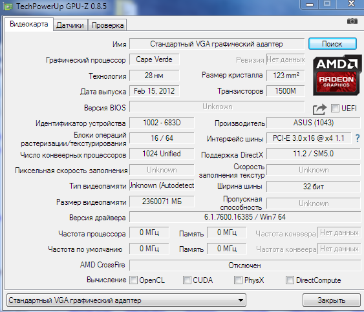Open the graphics adapter selection dropdown
This screenshot has height=312, width=364.
126,300
